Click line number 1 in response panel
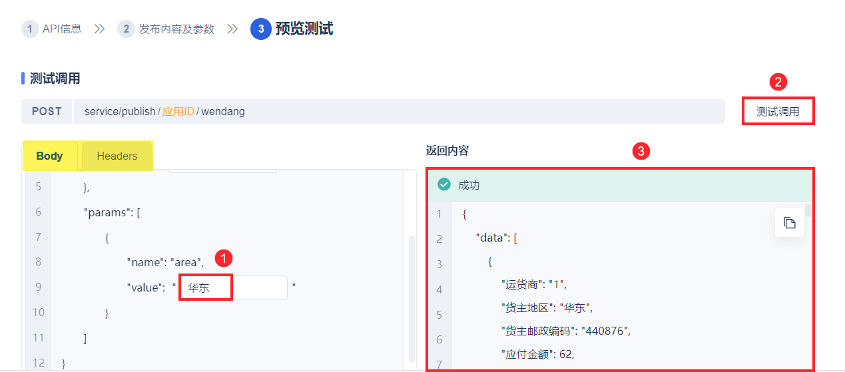This screenshot has width=845, height=372. point(439,214)
